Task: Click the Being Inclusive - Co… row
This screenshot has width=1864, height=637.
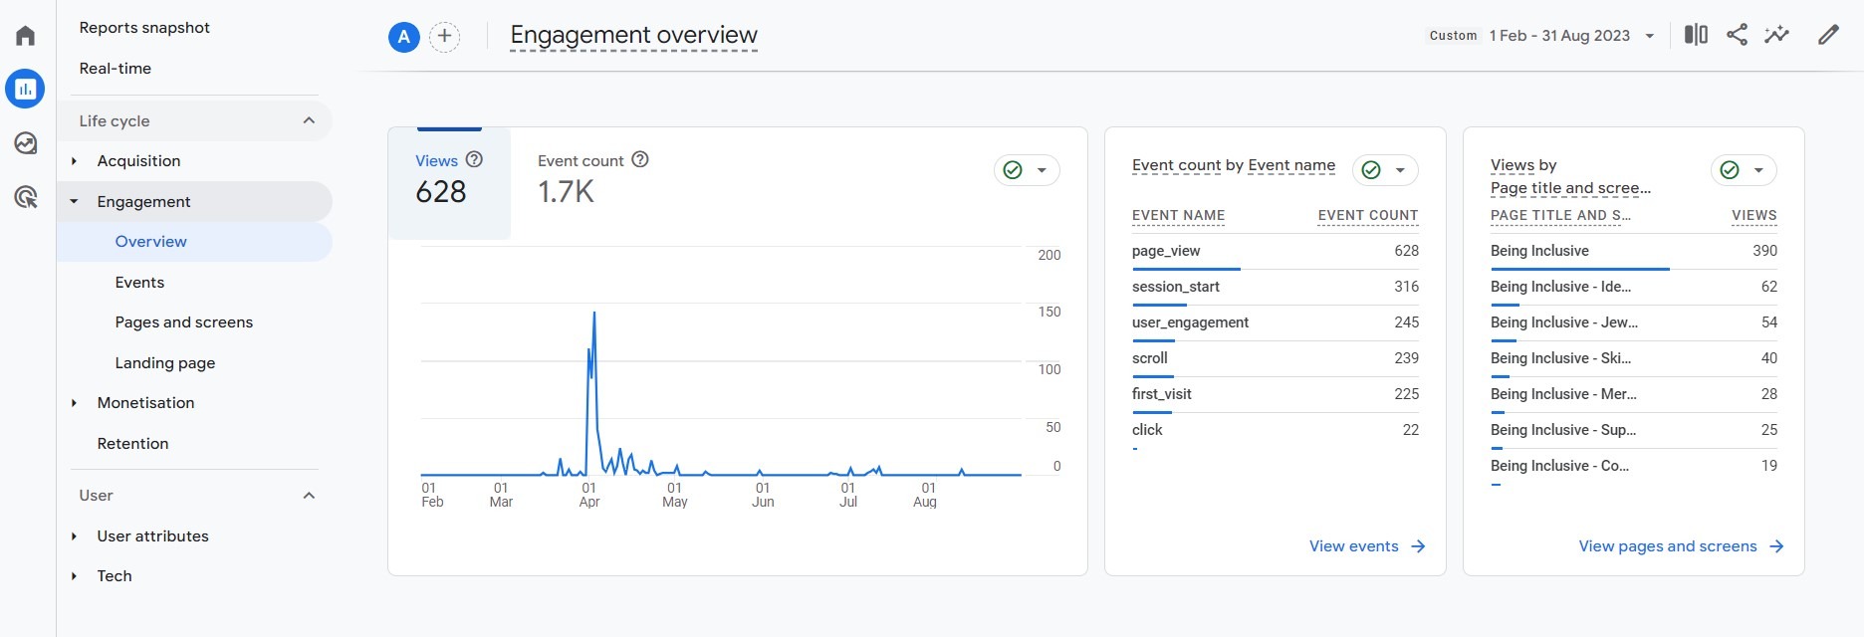Action: click(1633, 466)
